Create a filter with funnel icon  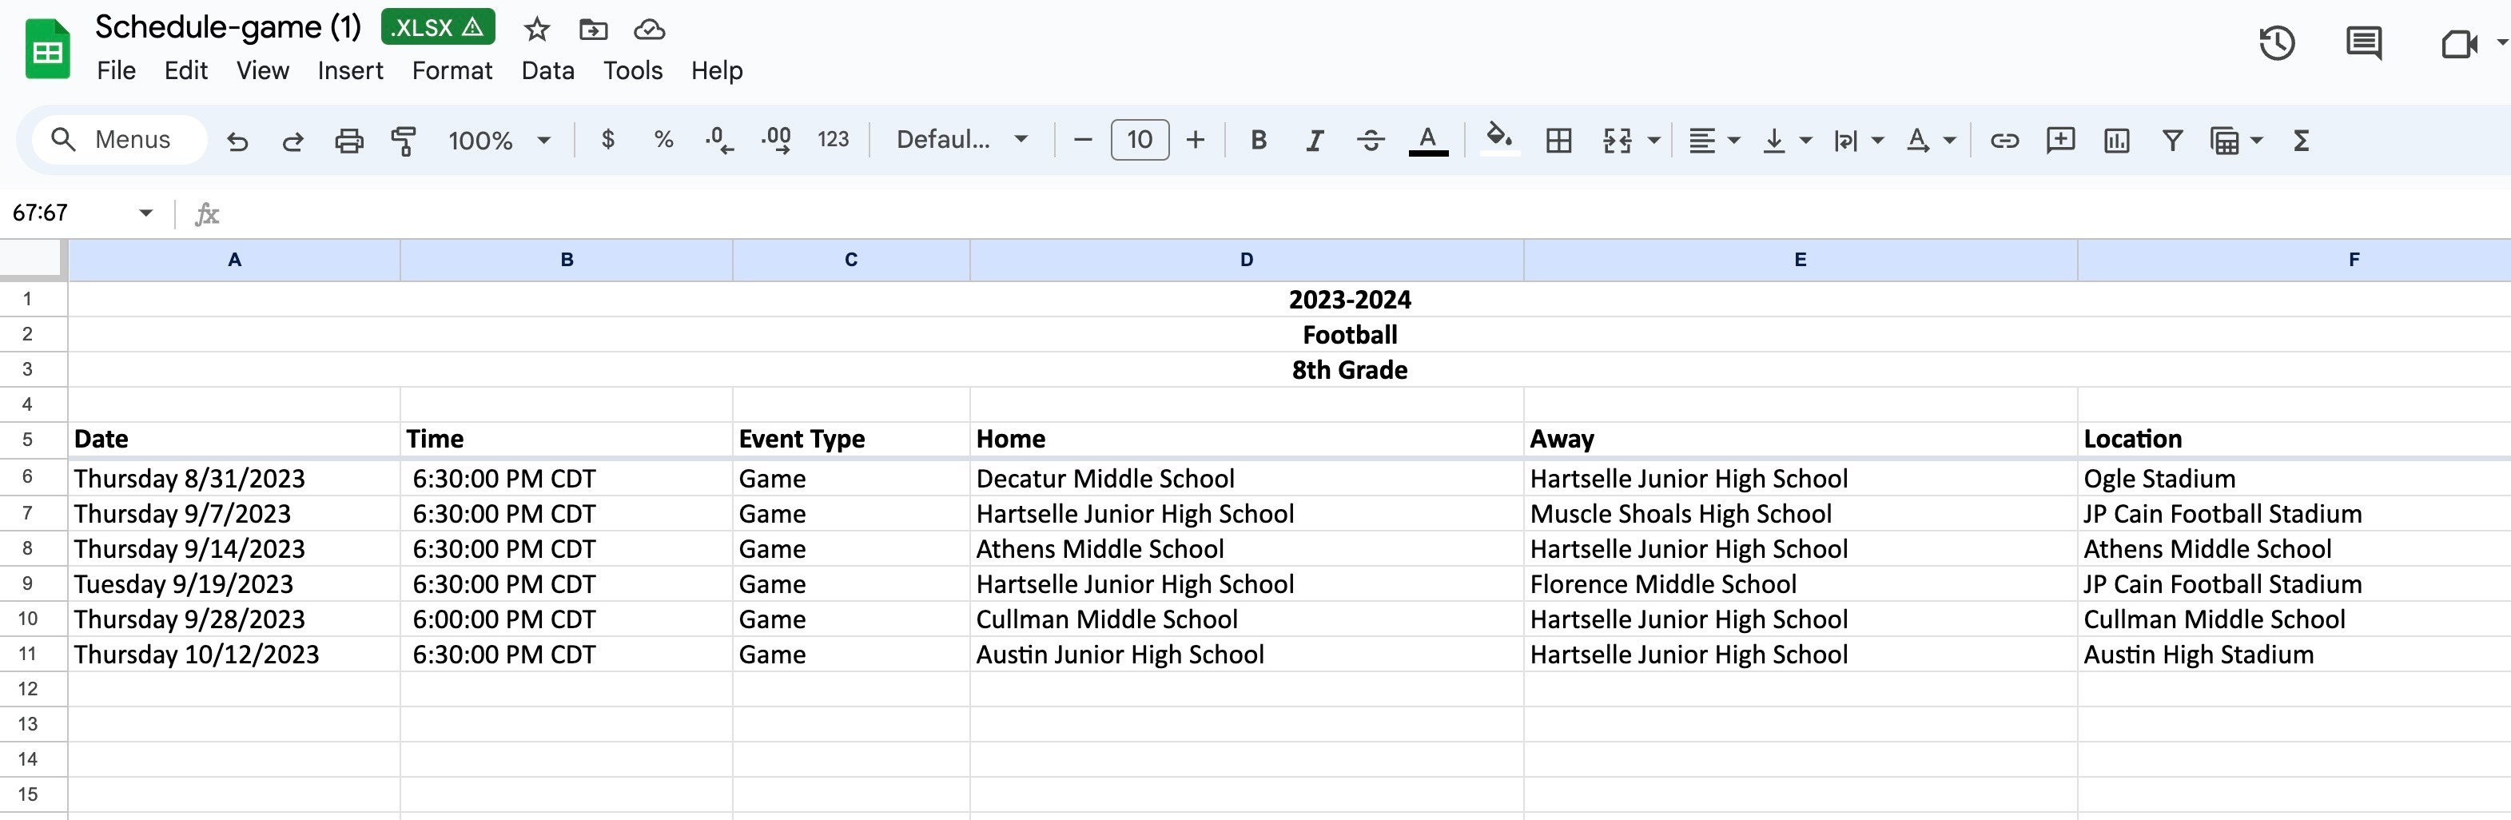(2172, 141)
